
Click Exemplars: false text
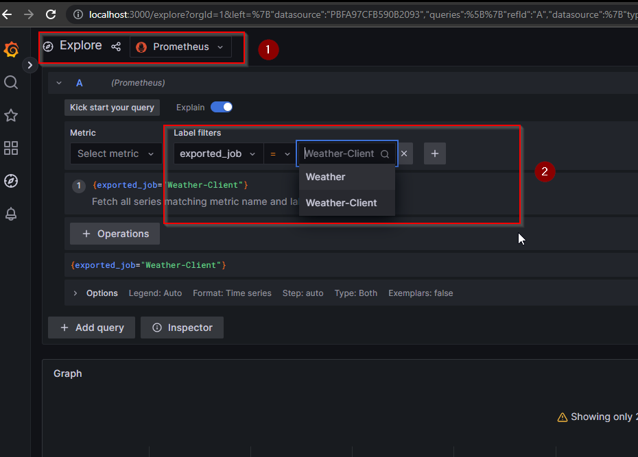tap(421, 293)
